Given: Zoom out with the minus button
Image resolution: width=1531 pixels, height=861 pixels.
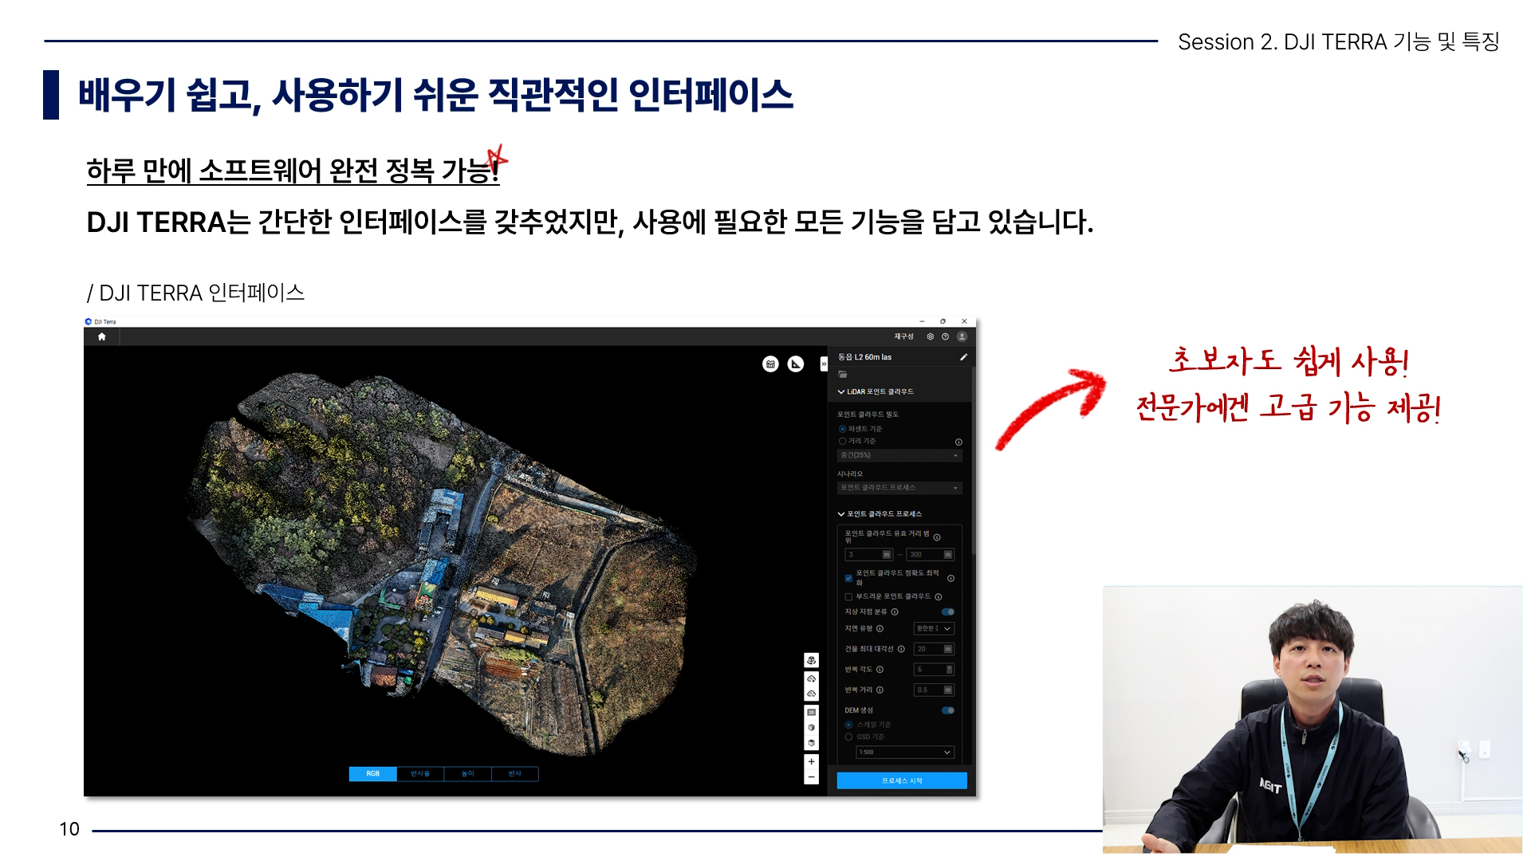Looking at the screenshot, I should (x=811, y=777).
